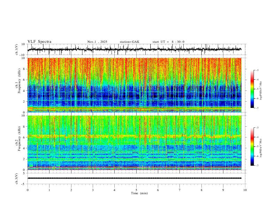The image size is (276, 213).
Task: Click the ch.2 log(PSD) colorbar label
Action: point(261,148)
